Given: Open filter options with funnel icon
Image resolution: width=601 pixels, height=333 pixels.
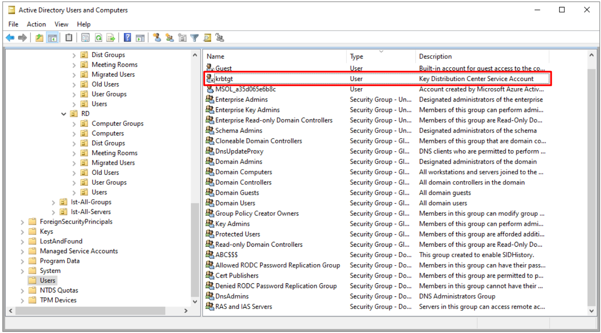Looking at the screenshot, I should pos(194,38).
